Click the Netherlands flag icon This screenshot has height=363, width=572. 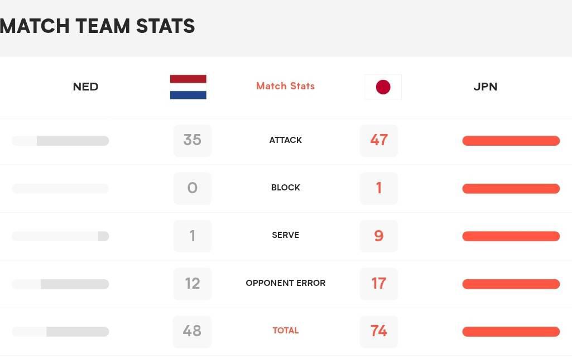[x=188, y=87]
